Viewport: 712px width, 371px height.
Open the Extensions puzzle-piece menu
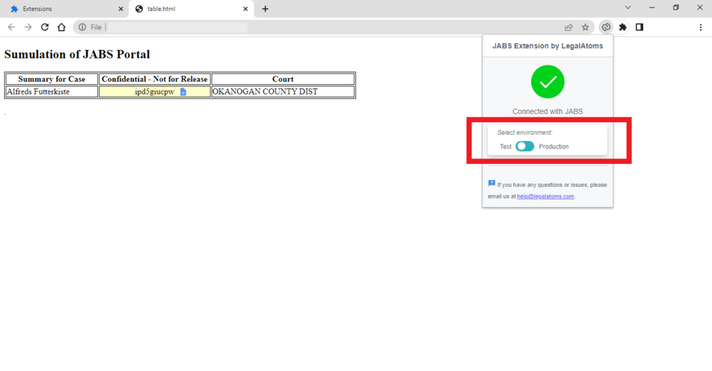[x=622, y=27]
